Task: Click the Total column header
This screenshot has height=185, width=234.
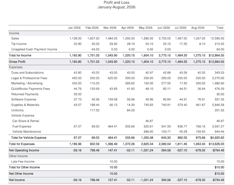Action: (220, 28)
